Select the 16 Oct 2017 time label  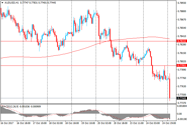click(7, 123)
